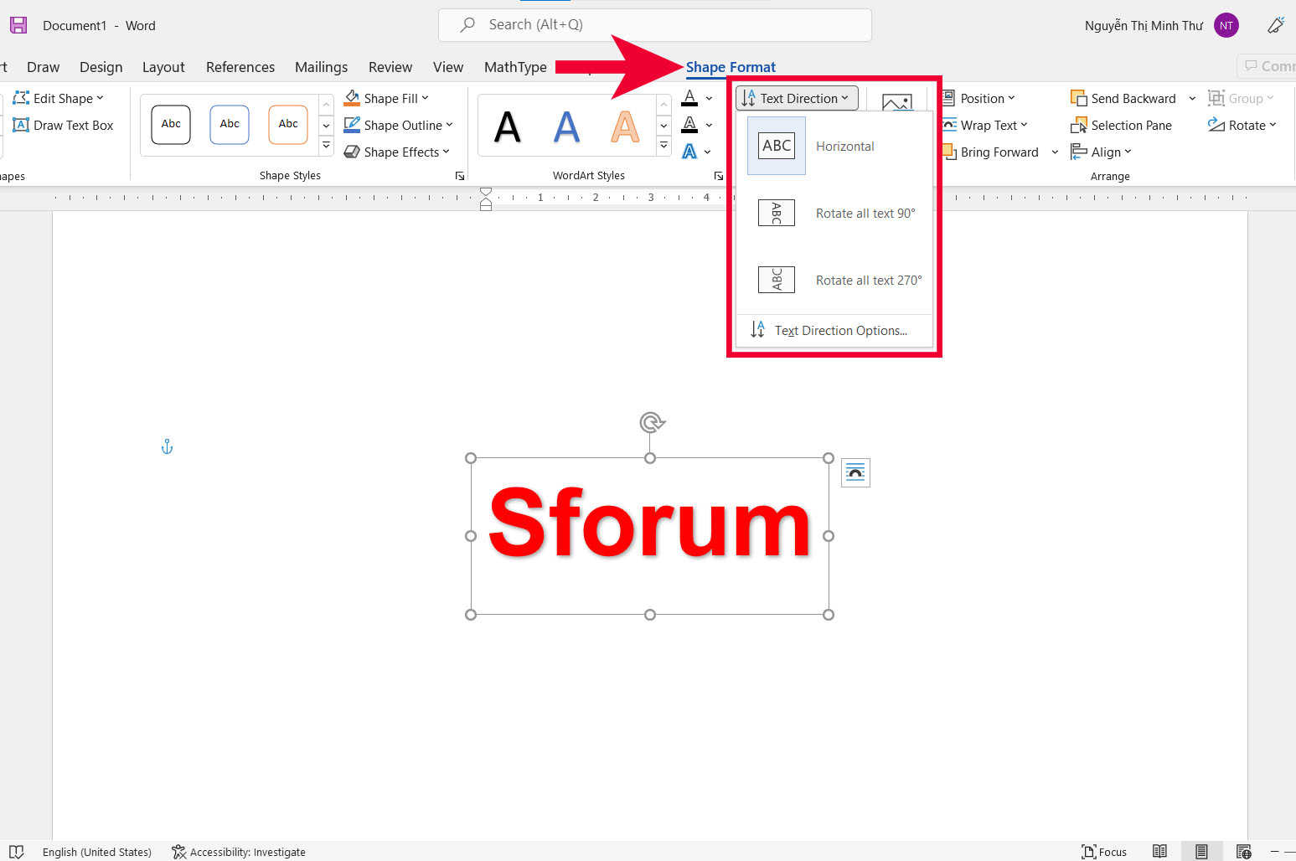The height and width of the screenshot is (861, 1296).
Task: Open the Shape Outline dropdown
Action: click(x=399, y=125)
